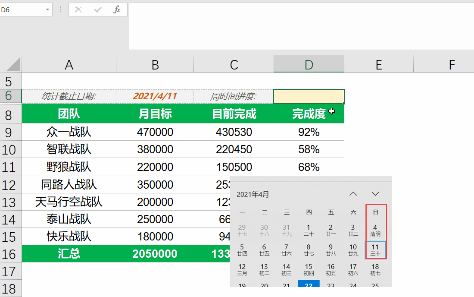
Task: Select April 8 in the calendar
Action: [309, 250]
